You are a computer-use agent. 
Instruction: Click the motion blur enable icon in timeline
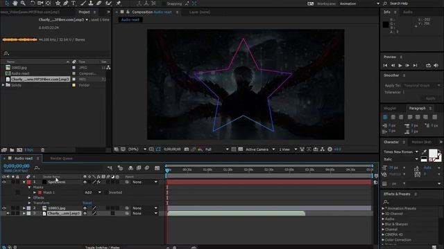coord(146,168)
